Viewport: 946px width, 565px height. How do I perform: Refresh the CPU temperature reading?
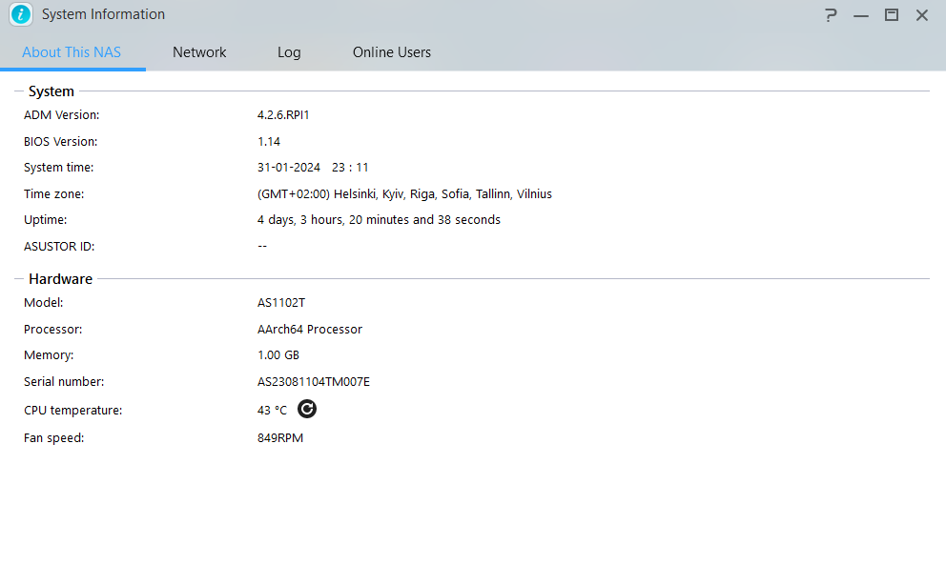tap(307, 409)
